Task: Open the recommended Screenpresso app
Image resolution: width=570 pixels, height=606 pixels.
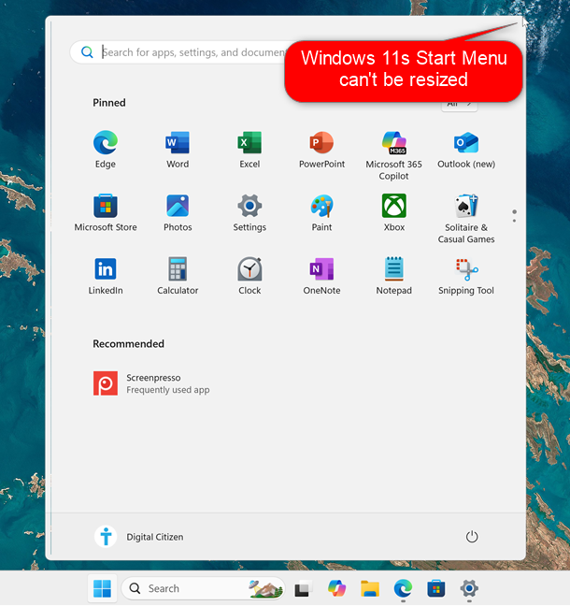Action: [151, 383]
